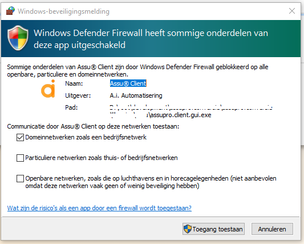Uncheck the Domeinnetwerken zoals een bedrijfsnetwerk checkbox
Screen dimensions: 304x244
20,137
